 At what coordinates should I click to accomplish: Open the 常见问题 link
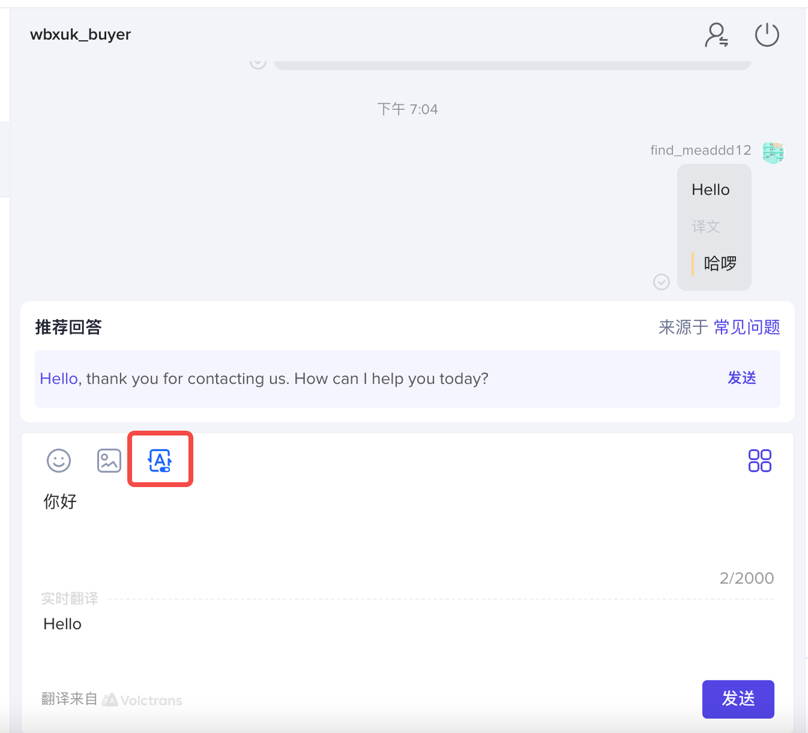click(x=747, y=327)
